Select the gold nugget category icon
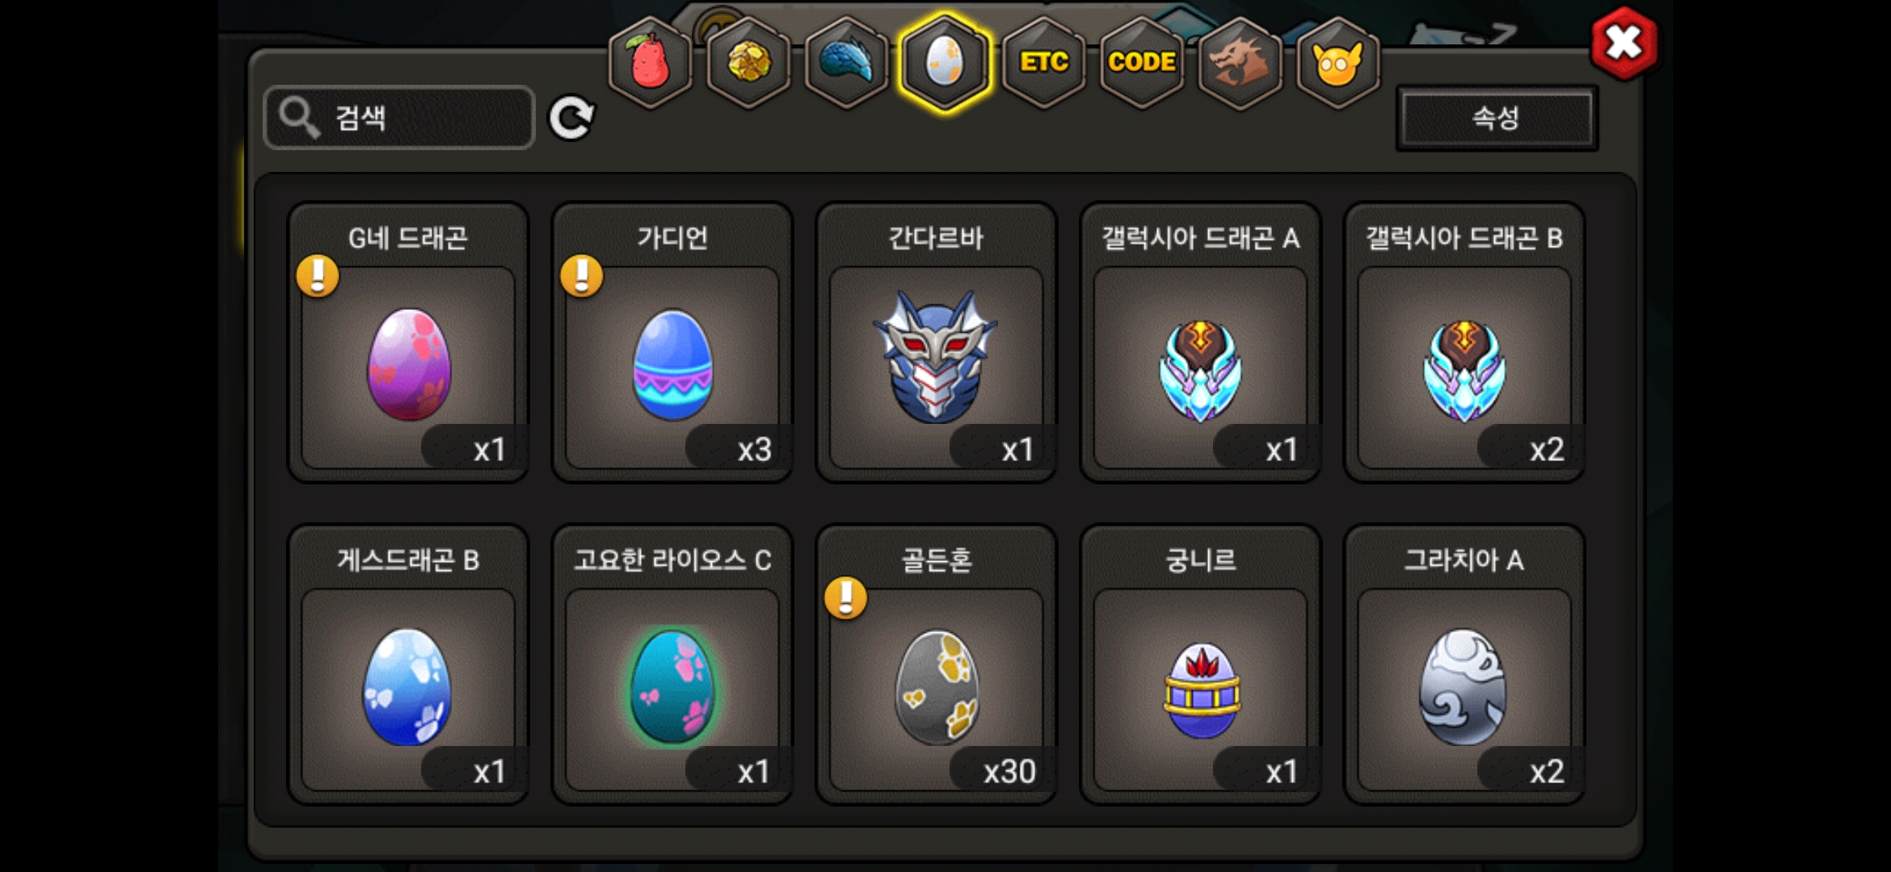 click(749, 62)
